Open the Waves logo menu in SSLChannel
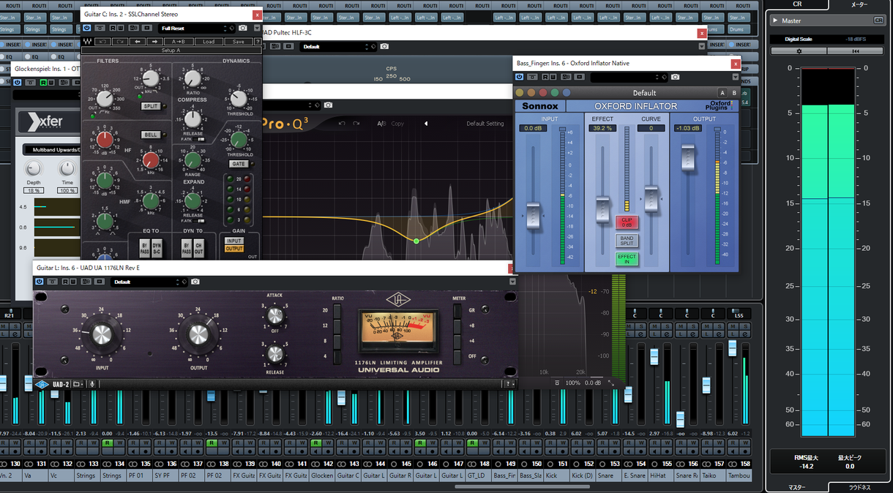The image size is (893, 493). [87, 42]
